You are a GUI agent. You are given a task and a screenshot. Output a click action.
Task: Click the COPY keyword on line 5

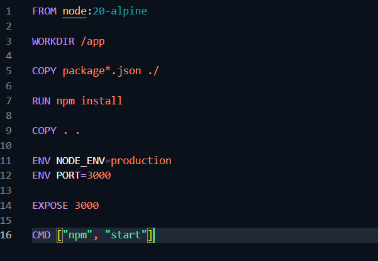pyautogui.click(x=45, y=71)
